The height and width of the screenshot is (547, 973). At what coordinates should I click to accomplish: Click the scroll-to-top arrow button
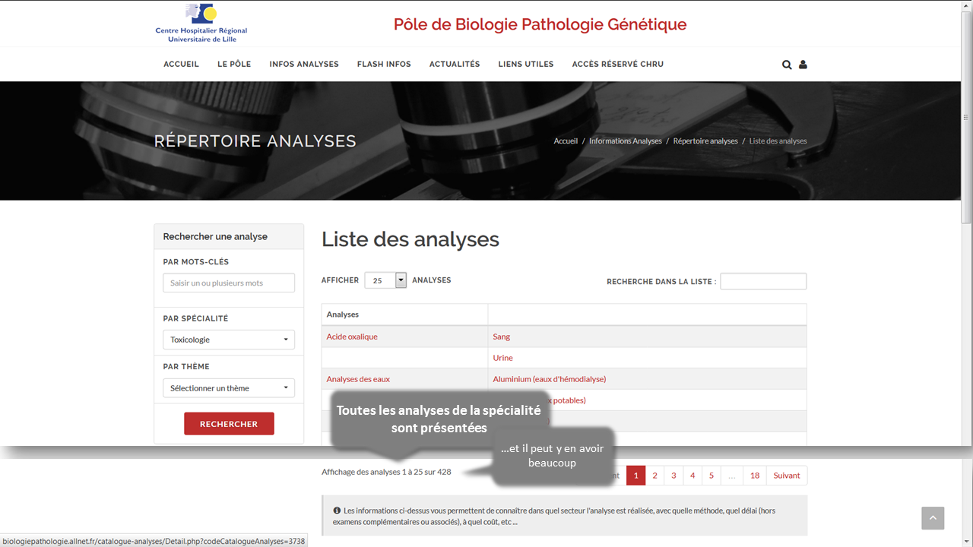click(x=933, y=518)
